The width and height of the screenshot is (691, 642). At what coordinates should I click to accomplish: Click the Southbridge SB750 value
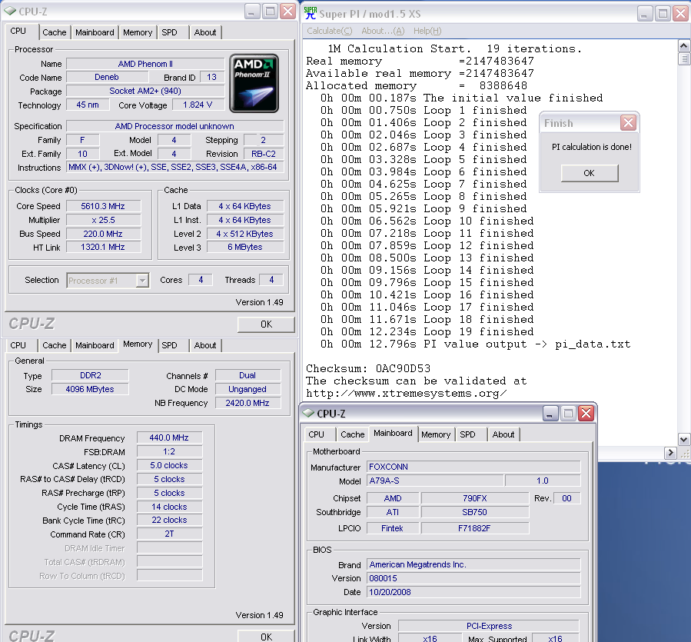(x=474, y=512)
